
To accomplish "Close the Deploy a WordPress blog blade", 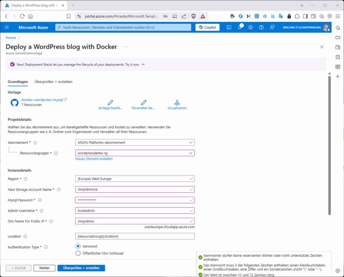I will pyautogui.click(x=321, y=47).
